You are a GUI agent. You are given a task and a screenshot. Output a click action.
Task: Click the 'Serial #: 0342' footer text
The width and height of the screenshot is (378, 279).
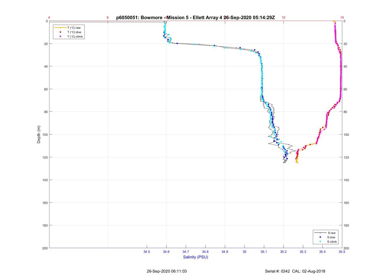[278, 271]
